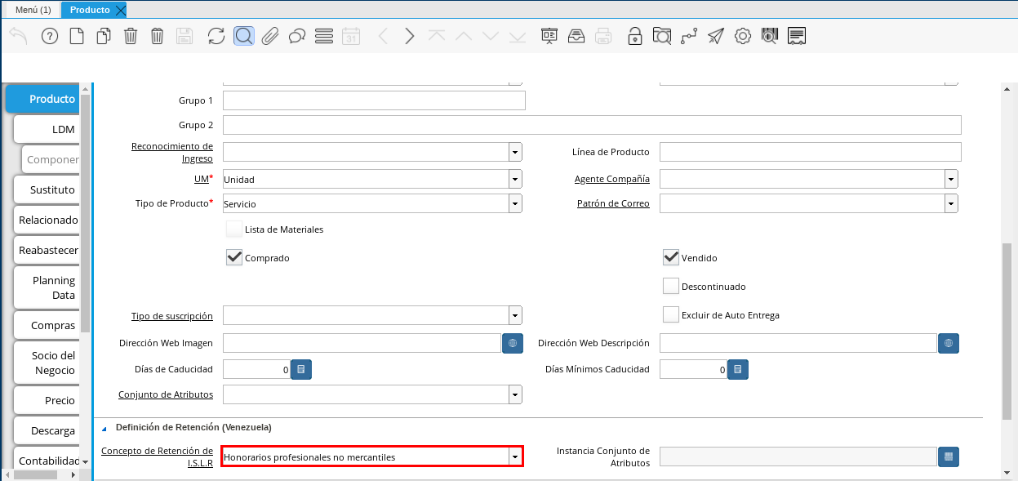The width and height of the screenshot is (1018, 481).
Task: Click the paper plane Request icon
Action: point(716,36)
